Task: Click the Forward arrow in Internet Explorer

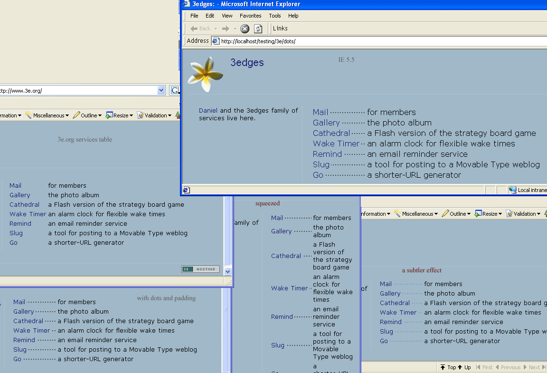Action: [226, 29]
